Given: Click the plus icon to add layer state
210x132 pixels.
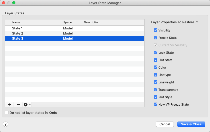Looking at the screenshot, I should point(9,104).
